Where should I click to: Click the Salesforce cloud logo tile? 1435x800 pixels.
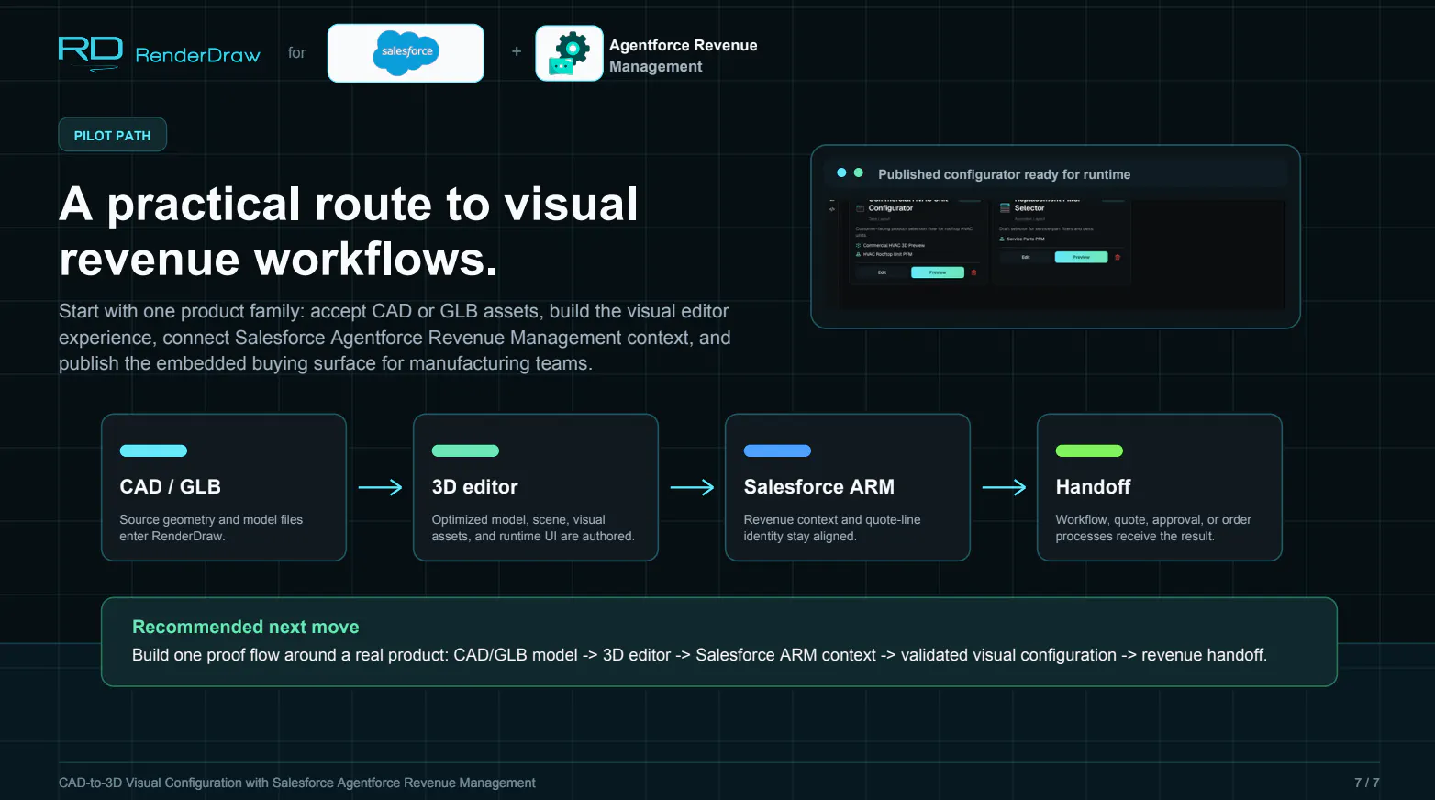[406, 53]
